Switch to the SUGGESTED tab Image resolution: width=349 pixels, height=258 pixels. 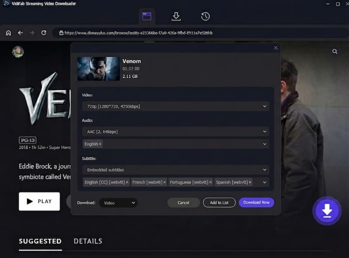click(x=40, y=241)
